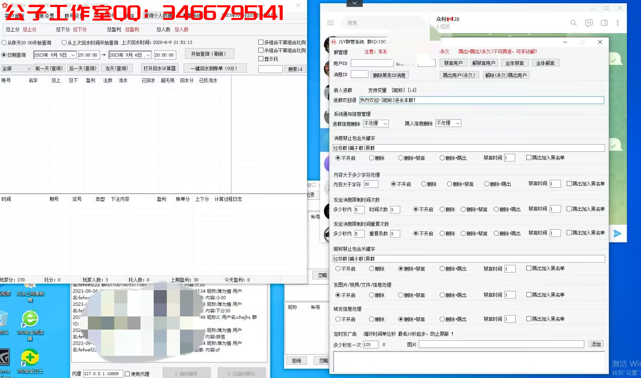Click the 多少秒发一次 field showing 120
This screenshot has width=641, height=378.
371,345
